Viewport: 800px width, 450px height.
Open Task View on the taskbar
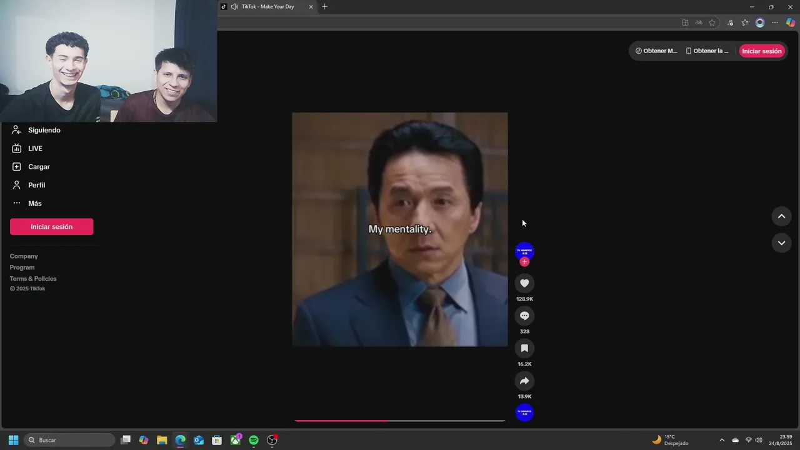[126, 440]
